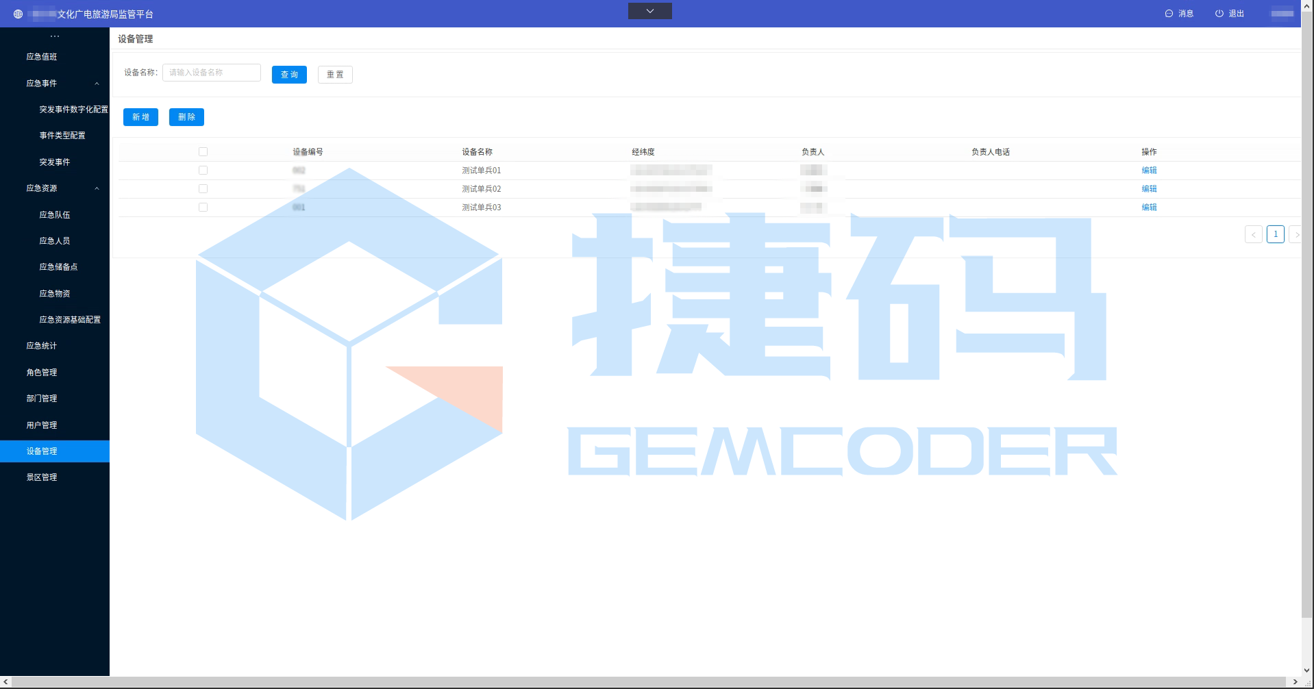
Task: Click the 查询 search button
Action: click(x=289, y=75)
